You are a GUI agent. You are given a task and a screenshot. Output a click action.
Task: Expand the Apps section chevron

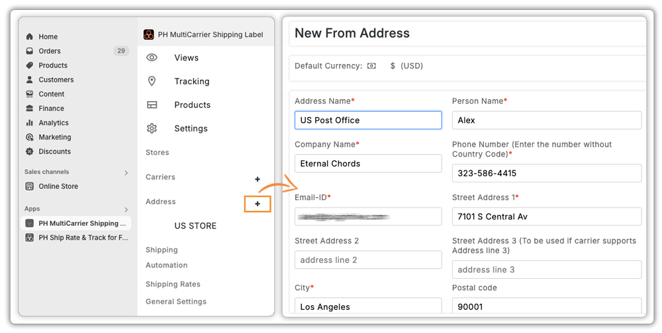[x=126, y=209]
